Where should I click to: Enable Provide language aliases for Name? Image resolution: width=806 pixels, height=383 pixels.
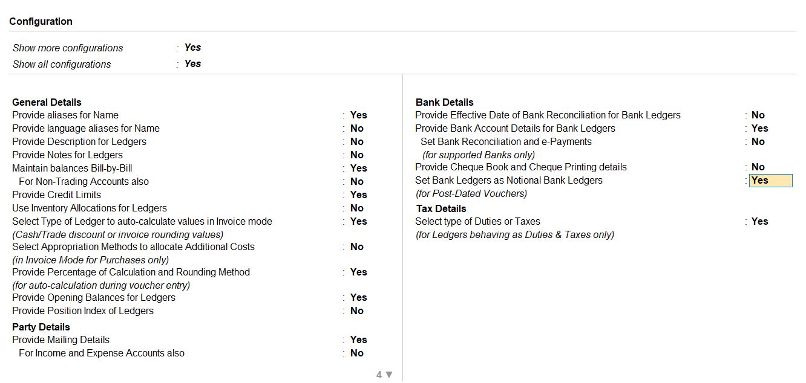(x=357, y=128)
